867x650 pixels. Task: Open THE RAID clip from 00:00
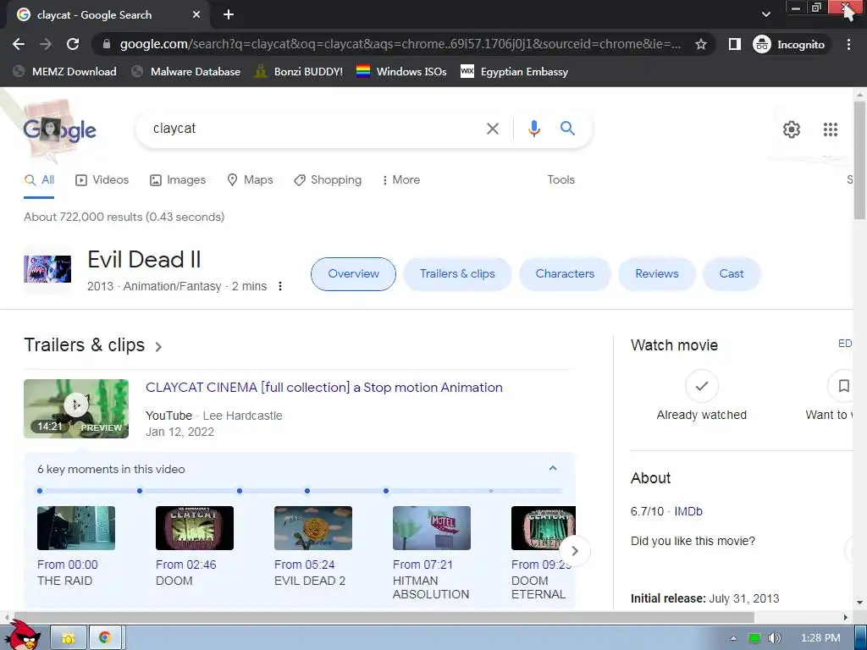(x=76, y=528)
